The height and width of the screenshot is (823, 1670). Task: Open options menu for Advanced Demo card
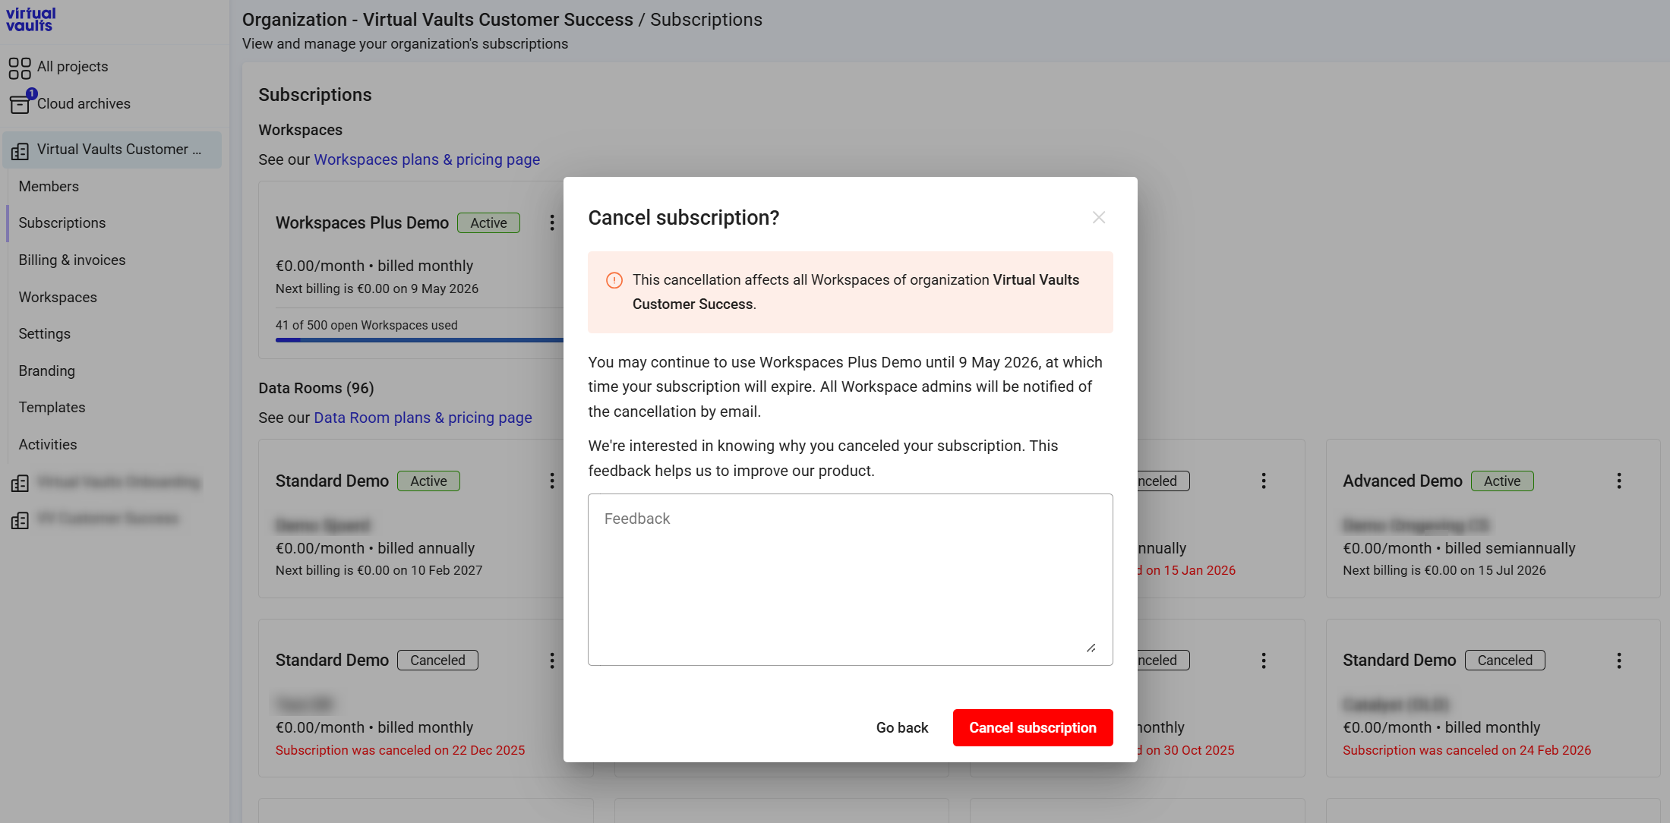point(1619,481)
